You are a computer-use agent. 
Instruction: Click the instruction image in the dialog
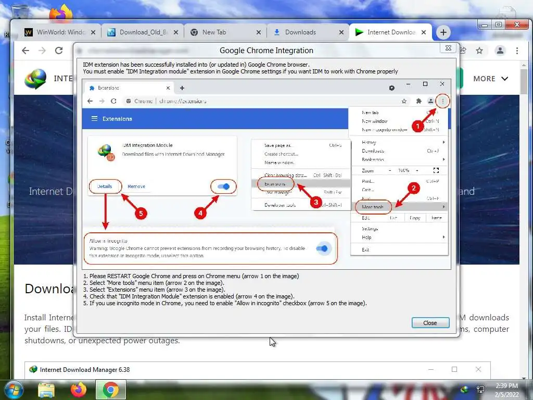click(x=266, y=174)
